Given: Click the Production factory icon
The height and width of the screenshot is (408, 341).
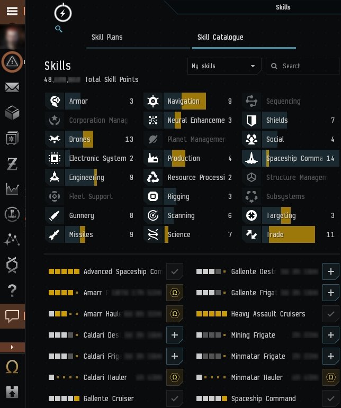Looking at the screenshot, I should click(153, 158).
